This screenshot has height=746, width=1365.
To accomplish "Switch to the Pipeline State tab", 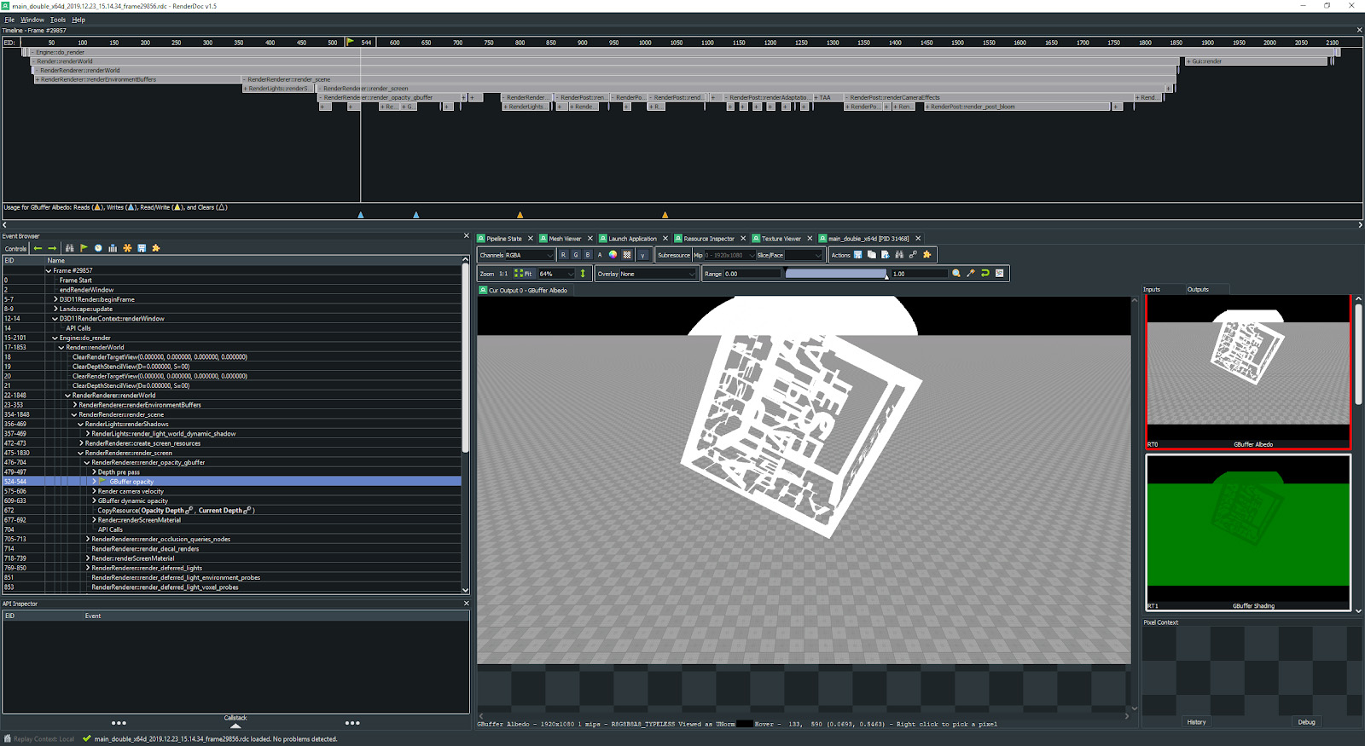I will coord(503,239).
